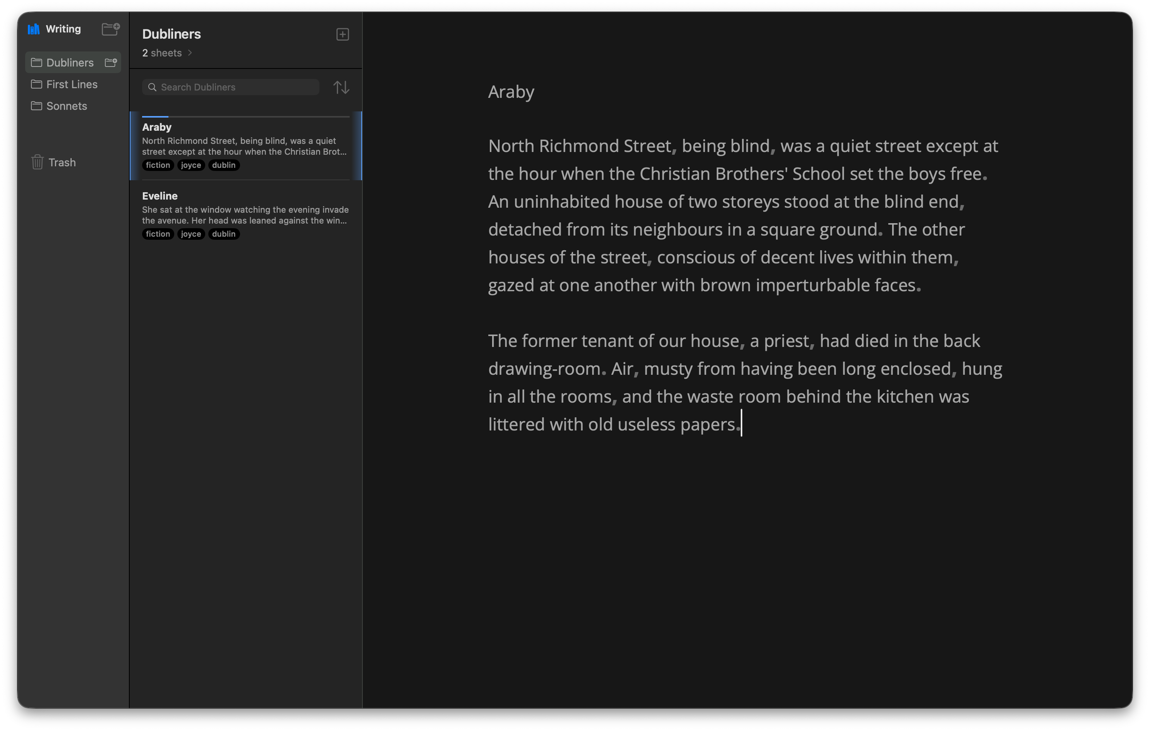Click the fiction tag on Eveline
The height and width of the screenshot is (731, 1150).
pyautogui.click(x=158, y=234)
